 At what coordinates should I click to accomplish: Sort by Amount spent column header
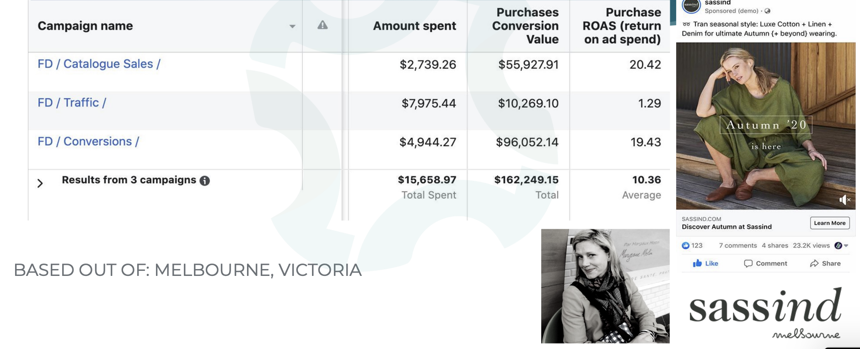tap(414, 26)
